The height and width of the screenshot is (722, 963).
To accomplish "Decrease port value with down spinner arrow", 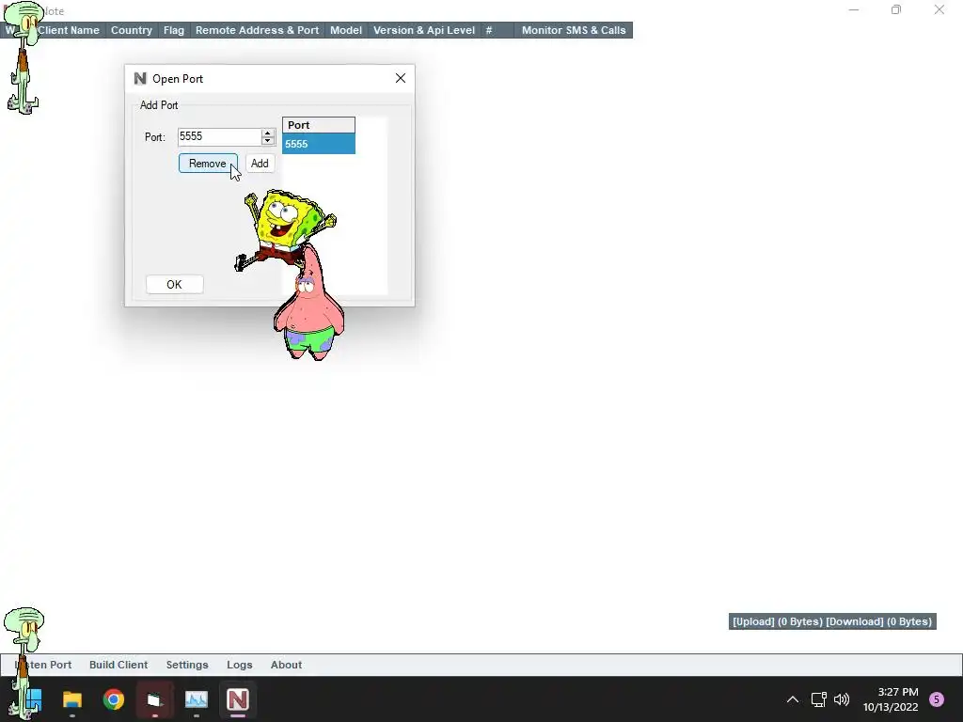I will [267, 141].
